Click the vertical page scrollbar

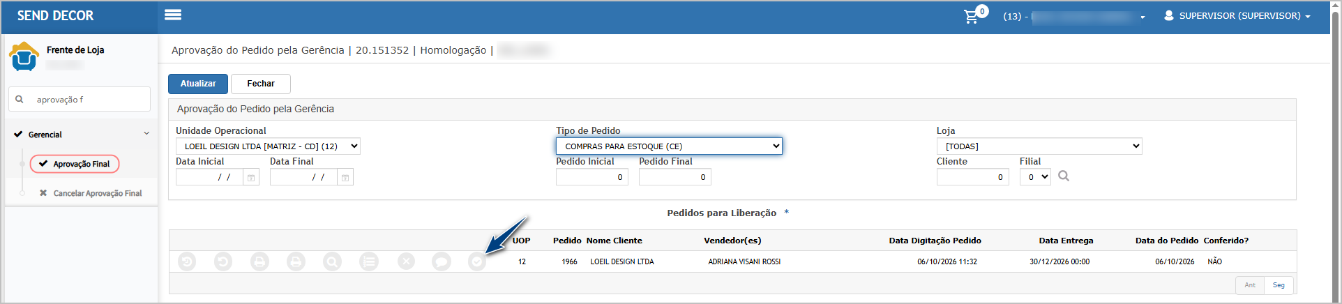1336,152
